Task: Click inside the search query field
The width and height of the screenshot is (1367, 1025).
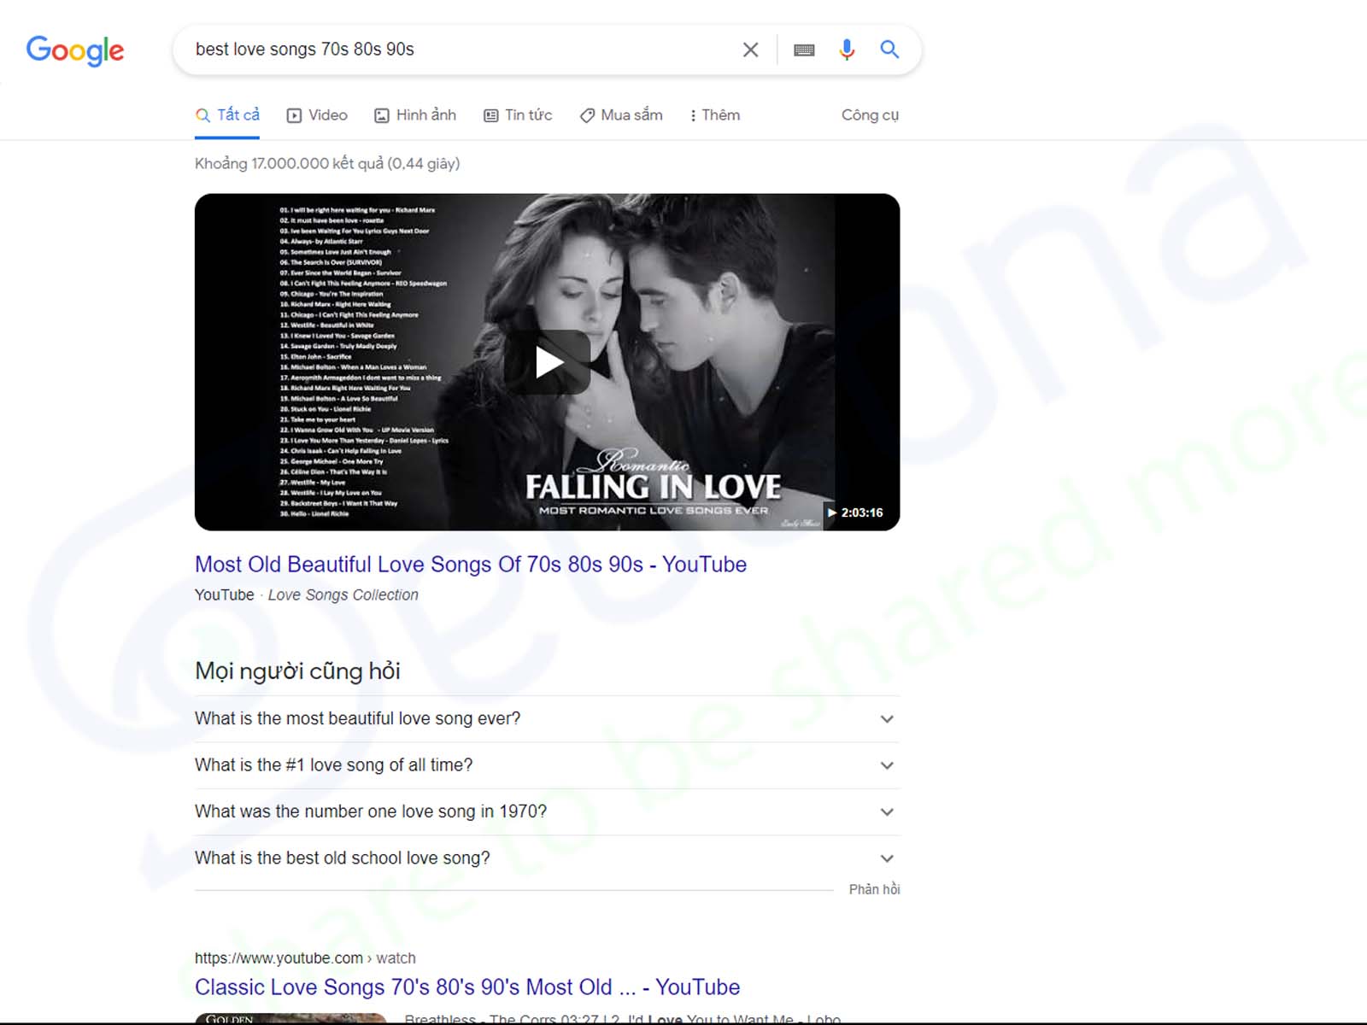Action: pyautogui.click(x=457, y=50)
